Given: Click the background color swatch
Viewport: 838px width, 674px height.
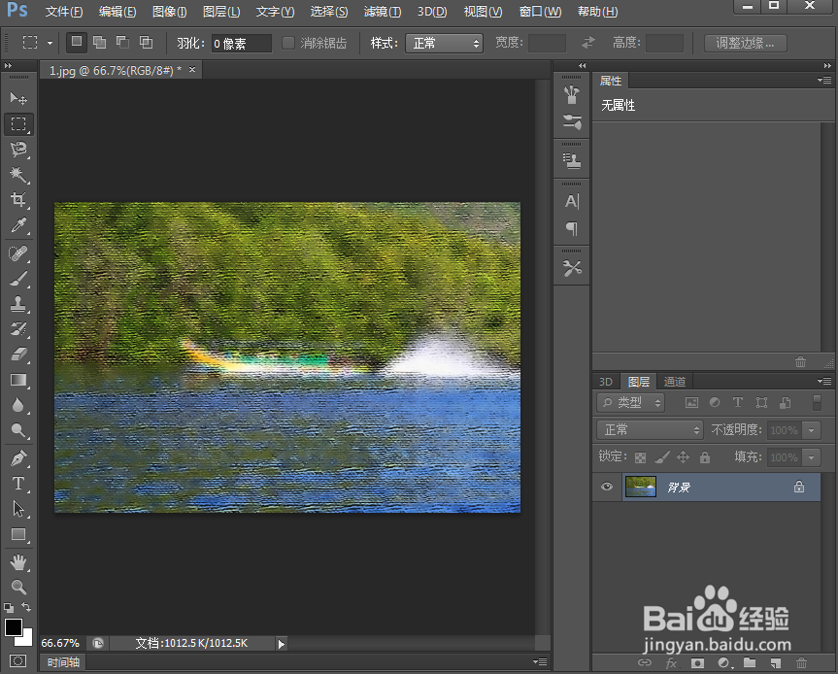Looking at the screenshot, I should click(x=25, y=639).
